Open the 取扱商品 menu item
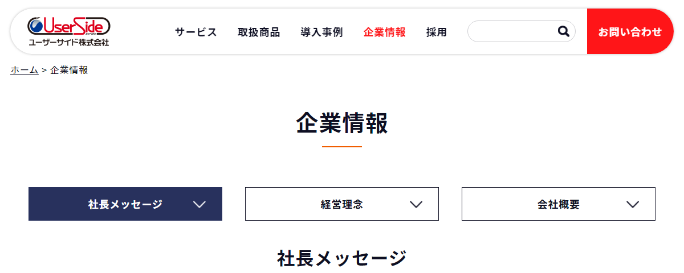Screen dimensions: 684x273 tap(259, 32)
